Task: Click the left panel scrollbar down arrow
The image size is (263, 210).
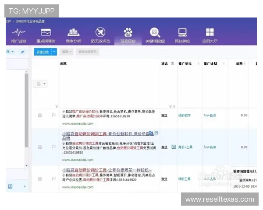Action: tap(26, 166)
